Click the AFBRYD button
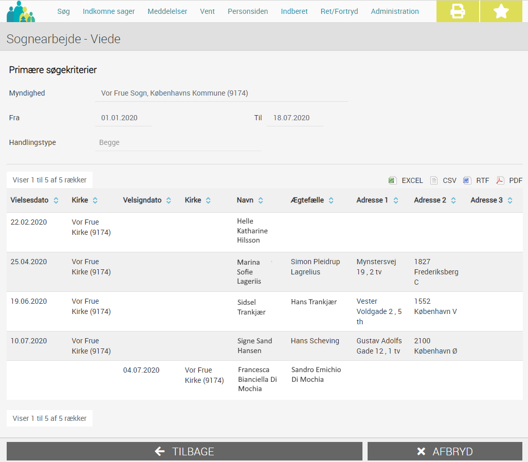Image resolution: width=528 pixels, height=462 pixels. coord(445,451)
